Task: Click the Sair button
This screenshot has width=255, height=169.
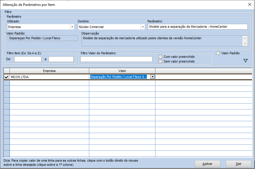Action: tap(238, 164)
